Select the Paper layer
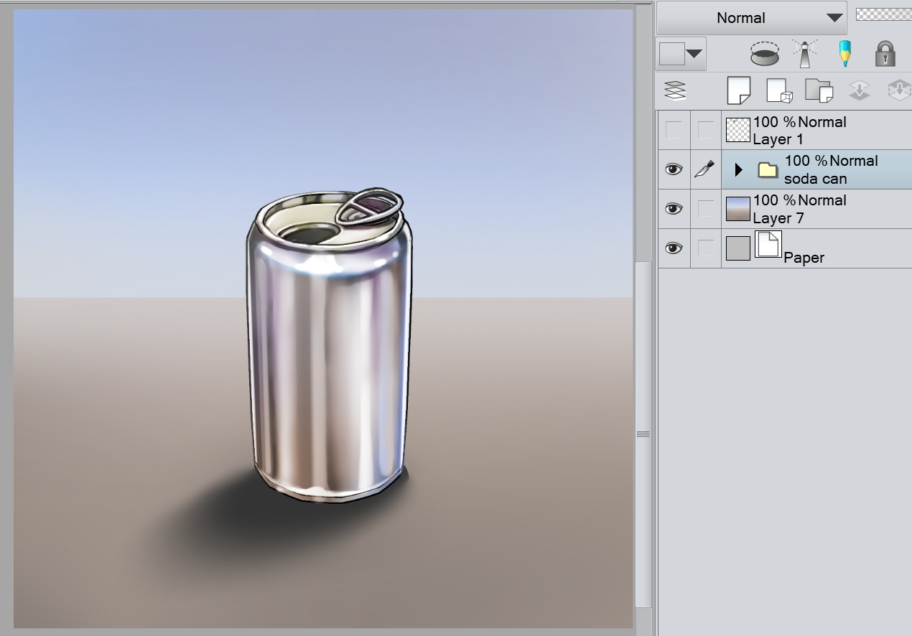 [x=826, y=249]
